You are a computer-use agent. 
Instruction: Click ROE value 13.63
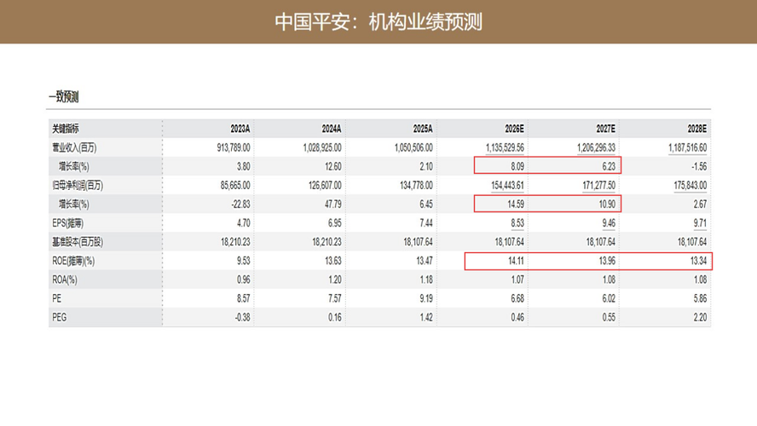coord(333,261)
